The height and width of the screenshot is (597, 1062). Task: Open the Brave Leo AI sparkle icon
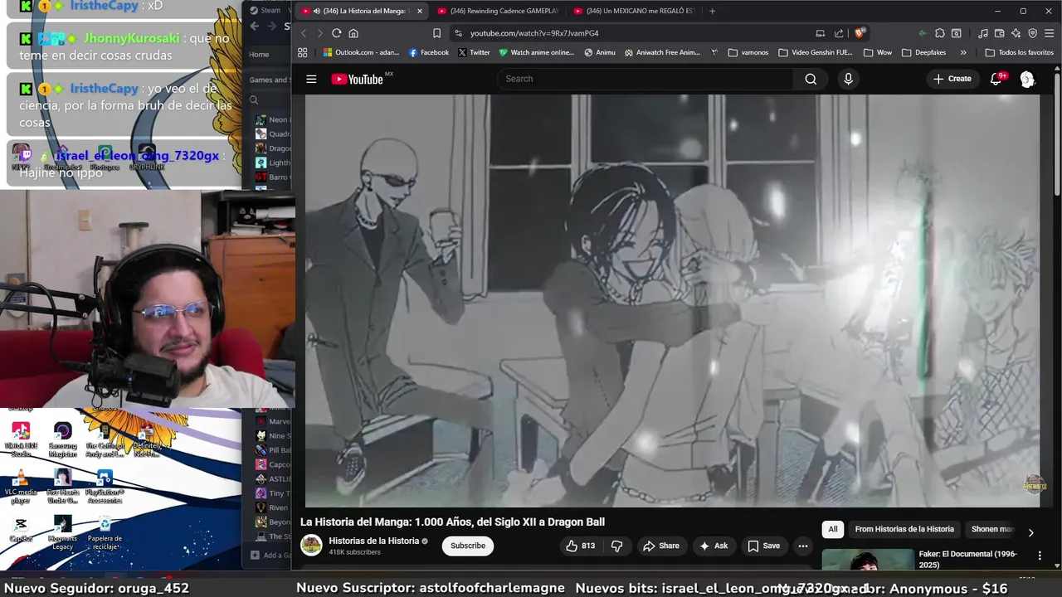(x=1016, y=33)
